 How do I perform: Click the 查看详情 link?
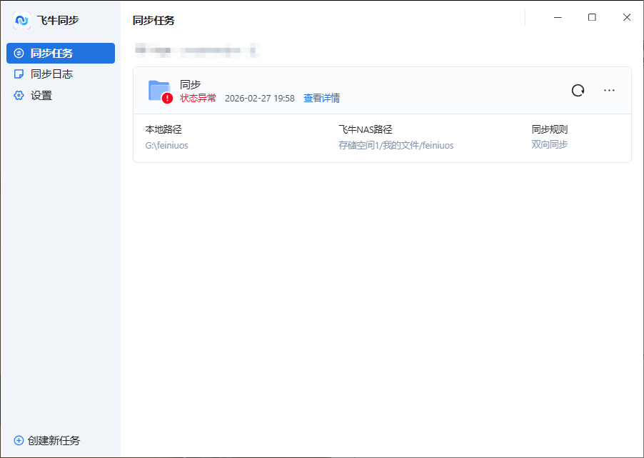pos(321,98)
